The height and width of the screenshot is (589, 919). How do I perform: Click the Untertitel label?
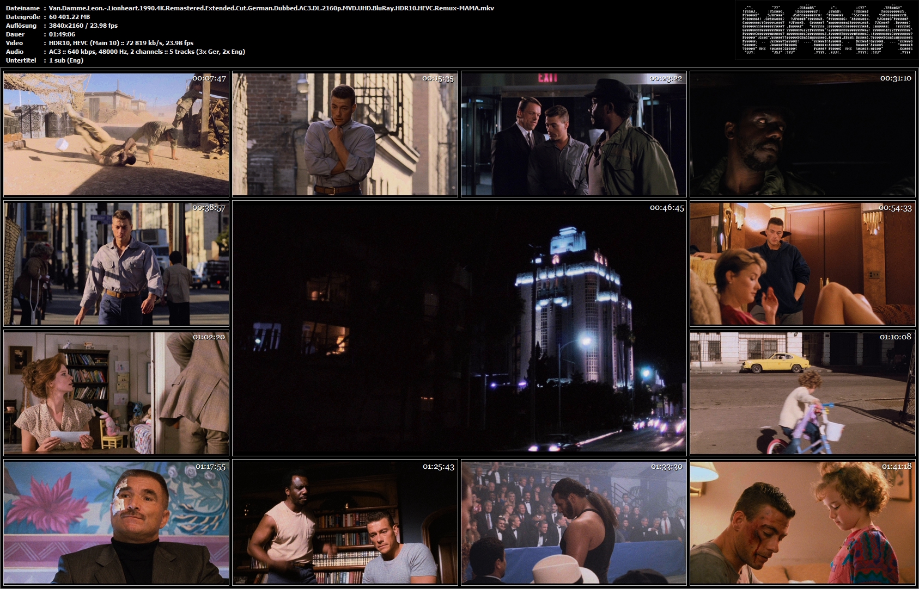[21, 60]
